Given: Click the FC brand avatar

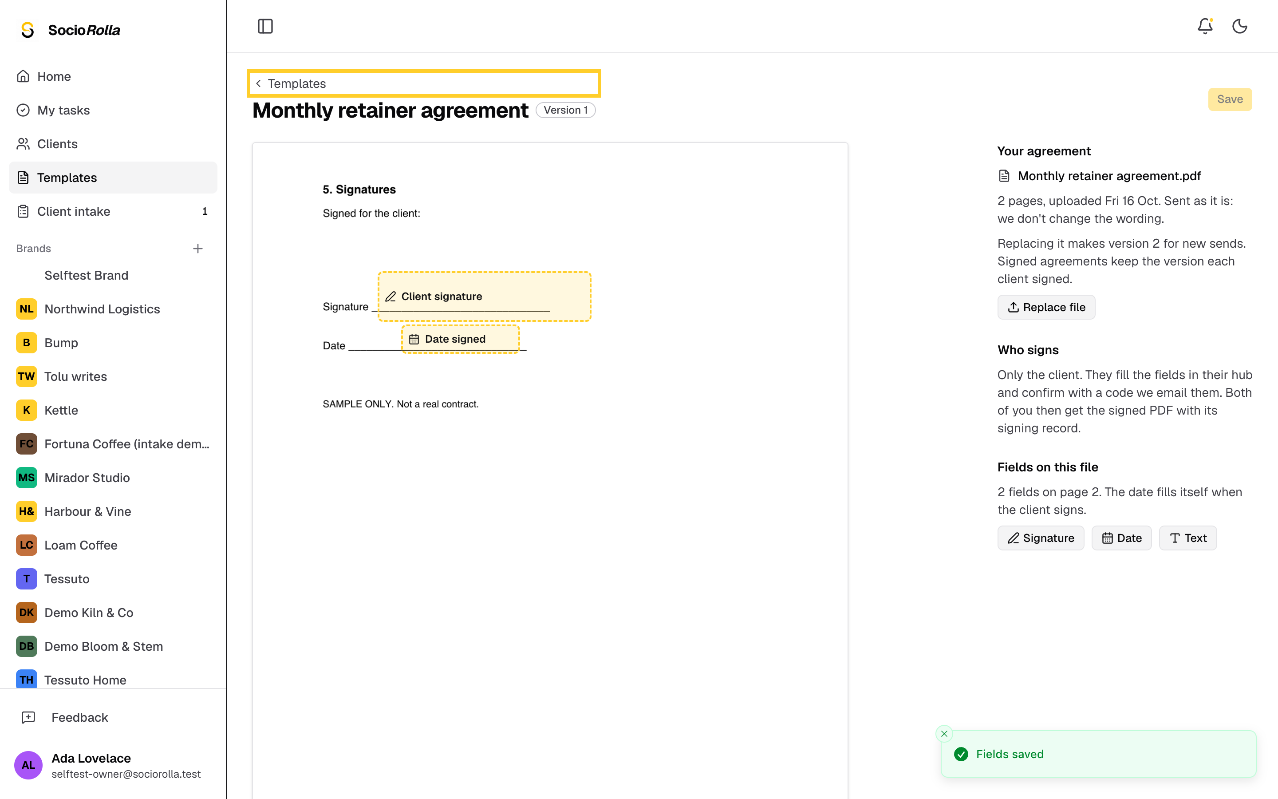Looking at the screenshot, I should pyautogui.click(x=27, y=444).
